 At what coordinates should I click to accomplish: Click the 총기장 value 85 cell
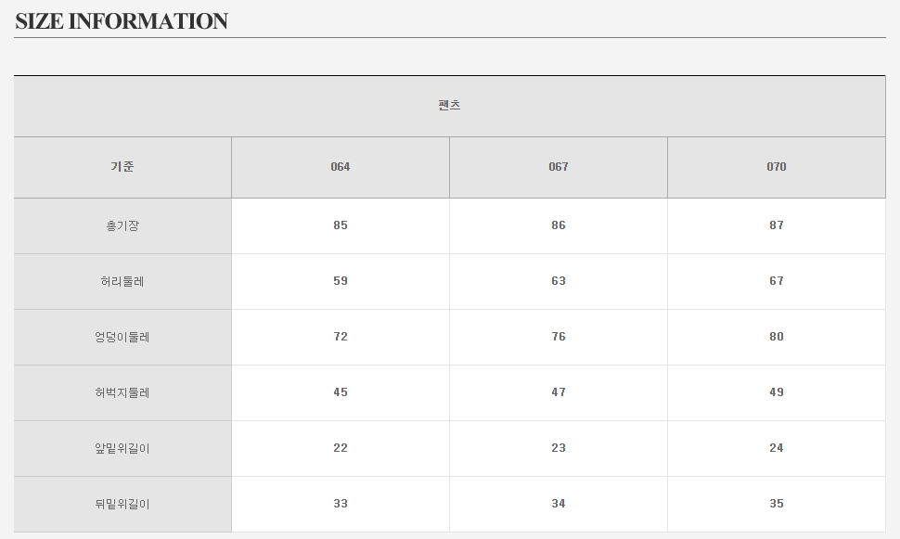pyautogui.click(x=341, y=225)
